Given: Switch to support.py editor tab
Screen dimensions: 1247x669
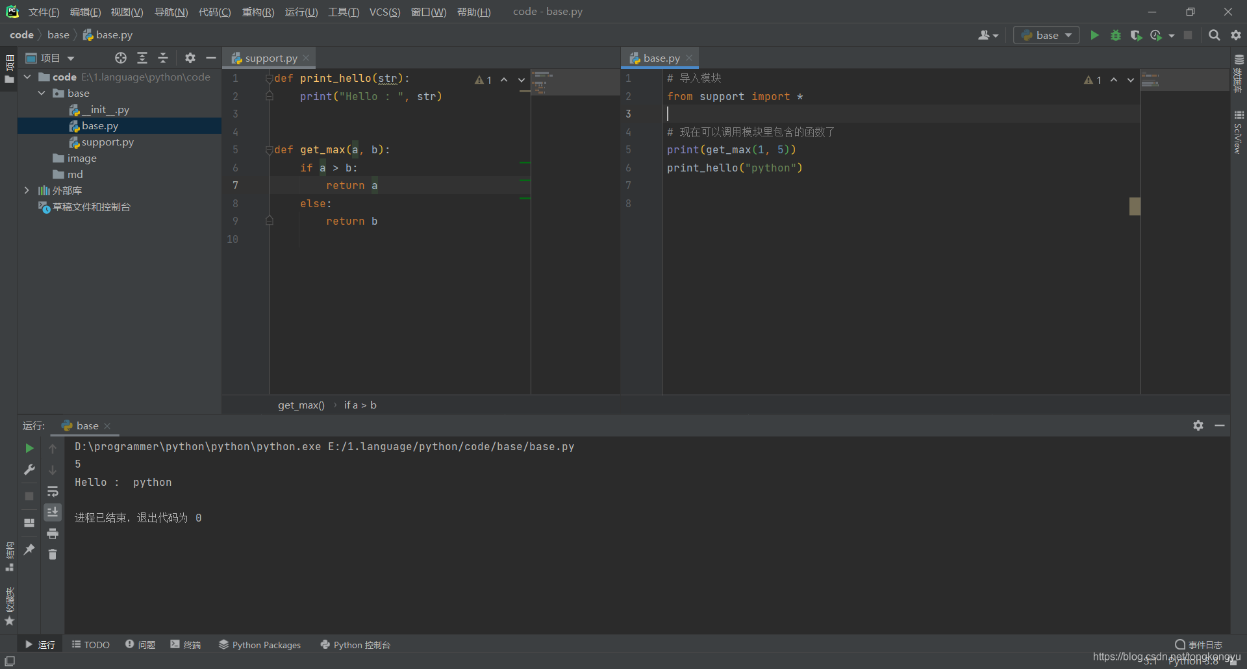Looking at the screenshot, I should click(x=271, y=58).
